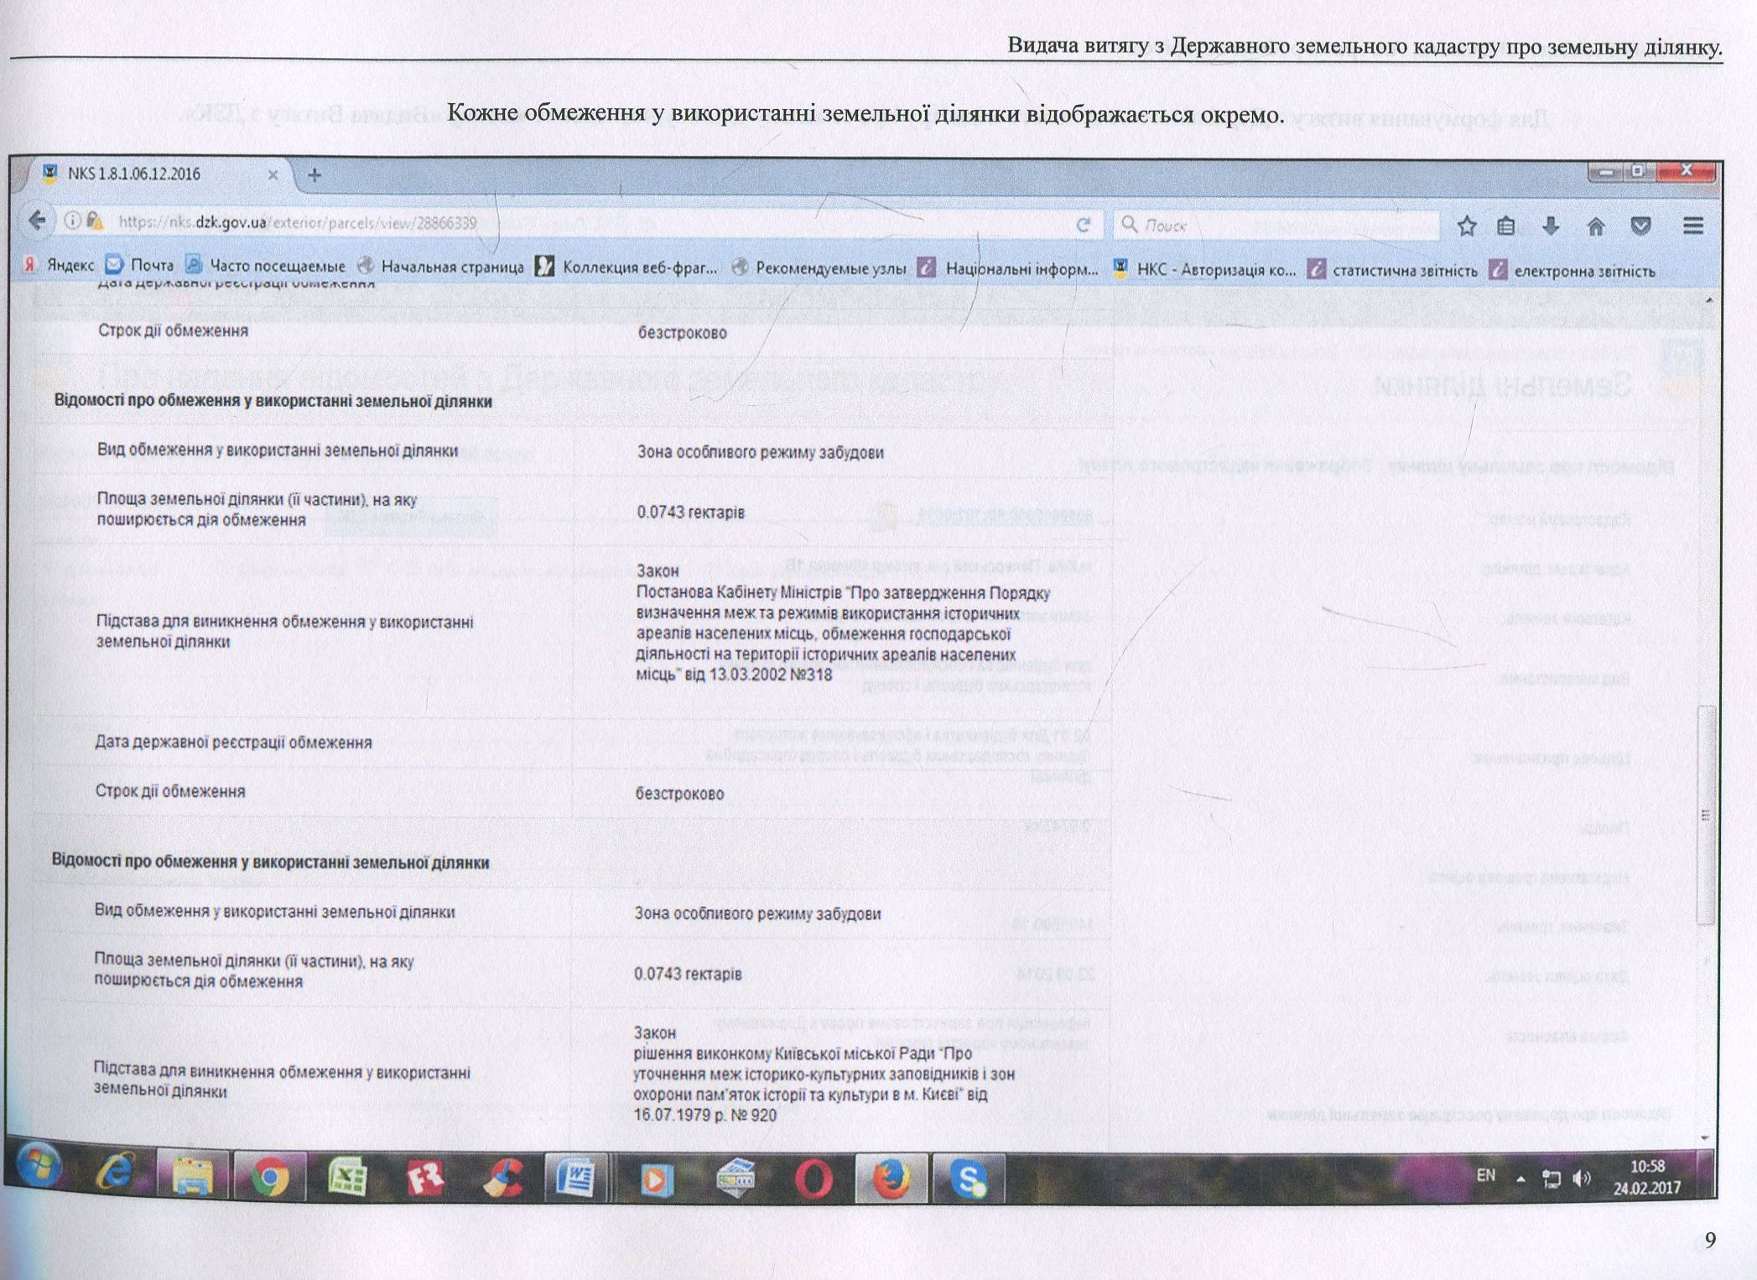The width and height of the screenshot is (1757, 1280).
Task: Open the статистична звітність bookmark
Action: point(1393,270)
